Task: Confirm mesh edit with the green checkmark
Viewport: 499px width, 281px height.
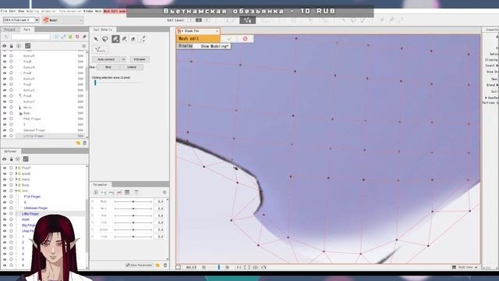Action: click(x=229, y=38)
